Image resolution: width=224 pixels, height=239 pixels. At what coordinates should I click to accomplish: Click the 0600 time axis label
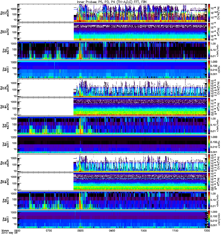[x=17, y=231]
